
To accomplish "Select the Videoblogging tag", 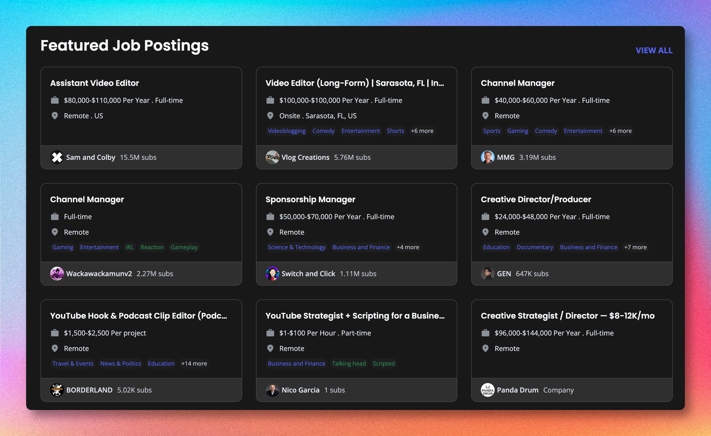I will pos(287,131).
